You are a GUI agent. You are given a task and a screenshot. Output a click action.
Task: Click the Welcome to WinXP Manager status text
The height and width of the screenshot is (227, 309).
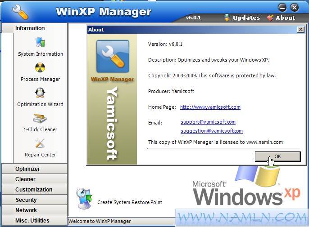tap(99, 221)
